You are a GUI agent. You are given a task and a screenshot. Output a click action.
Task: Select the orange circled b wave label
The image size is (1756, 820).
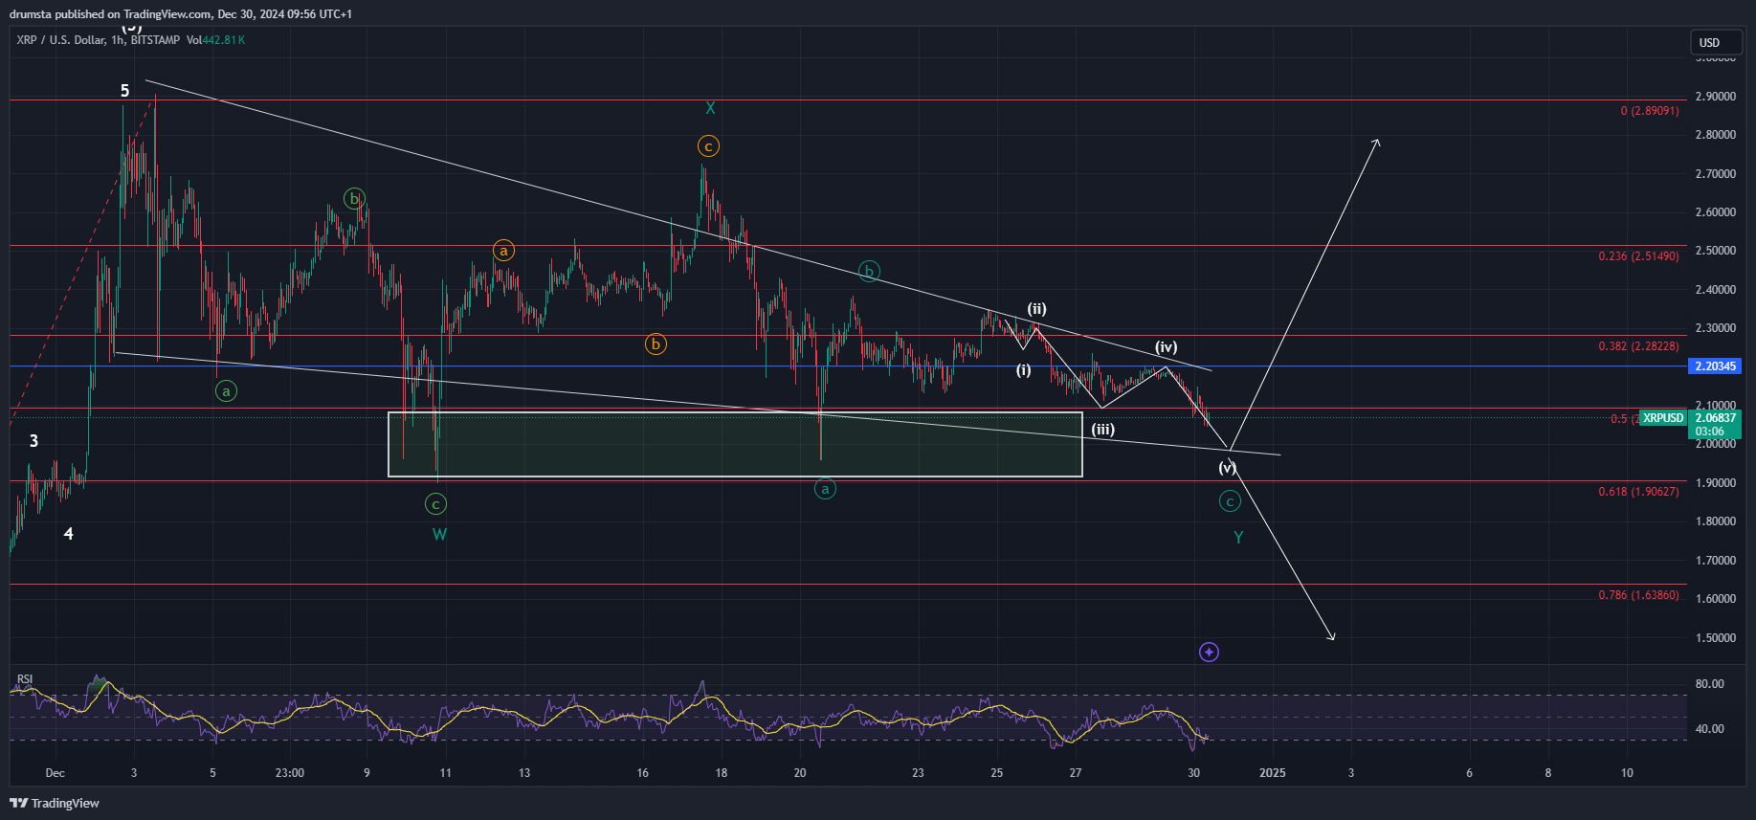656,344
